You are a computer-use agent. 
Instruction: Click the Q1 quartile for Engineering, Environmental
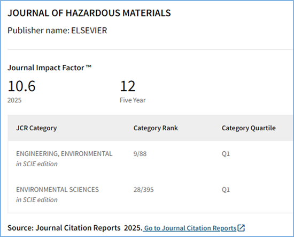coord(226,154)
